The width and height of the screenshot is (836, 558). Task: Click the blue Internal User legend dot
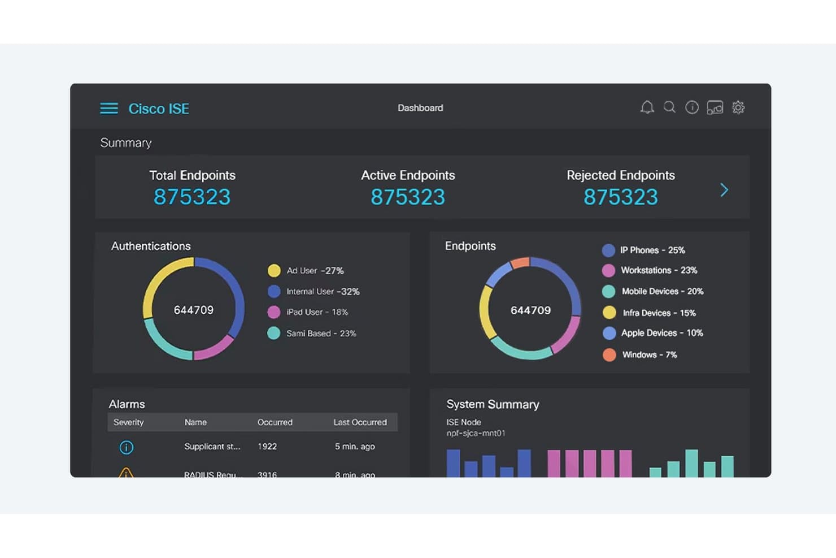[274, 291]
